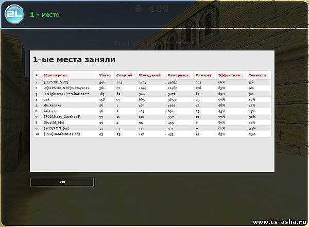Click the "В голову" column header

[x=204, y=75]
